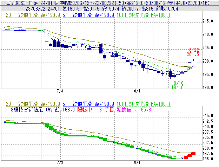Click the red 8/22 201.5 high label

[193, 52]
